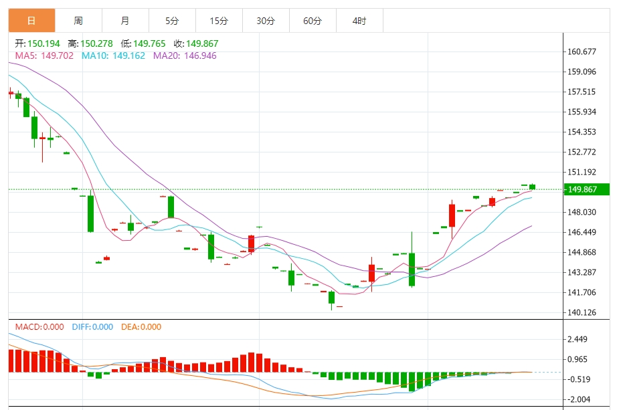Click the 140.126 price axis label
Screen dimensions: 621x410
pos(582,312)
